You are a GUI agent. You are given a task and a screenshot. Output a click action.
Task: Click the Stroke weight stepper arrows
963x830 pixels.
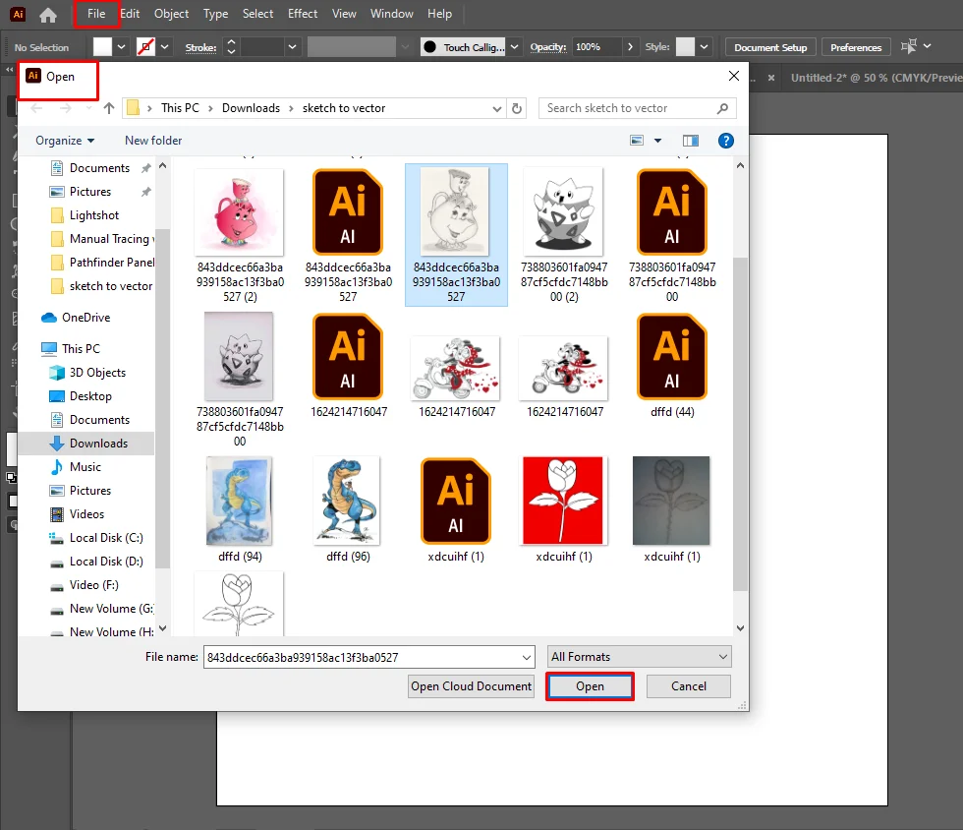pyautogui.click(x=231, y=47)
